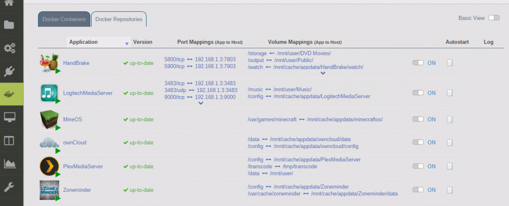Click volume path /mnt/cache/appdata/Zoneminder/data
The width and height of the screenshot is (509, 206).
point(354,193)
